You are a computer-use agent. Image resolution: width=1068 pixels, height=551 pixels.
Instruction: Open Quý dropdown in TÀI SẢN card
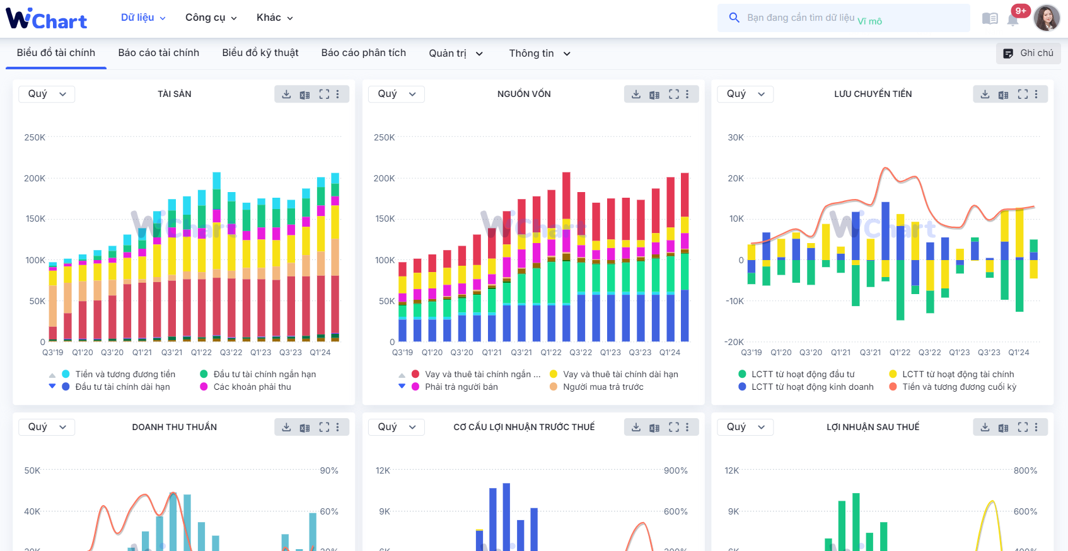(x=47, y=94)
